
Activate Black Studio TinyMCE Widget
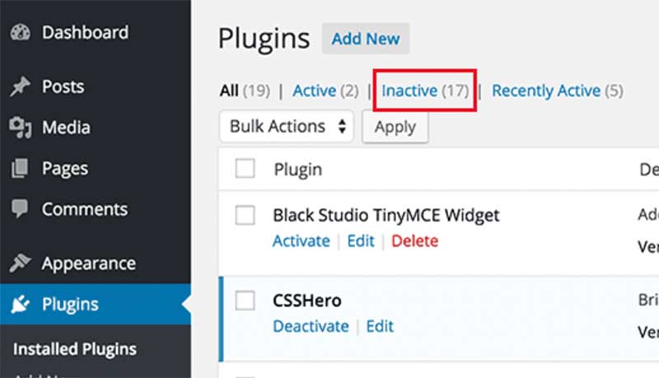(x=301, y=241)
